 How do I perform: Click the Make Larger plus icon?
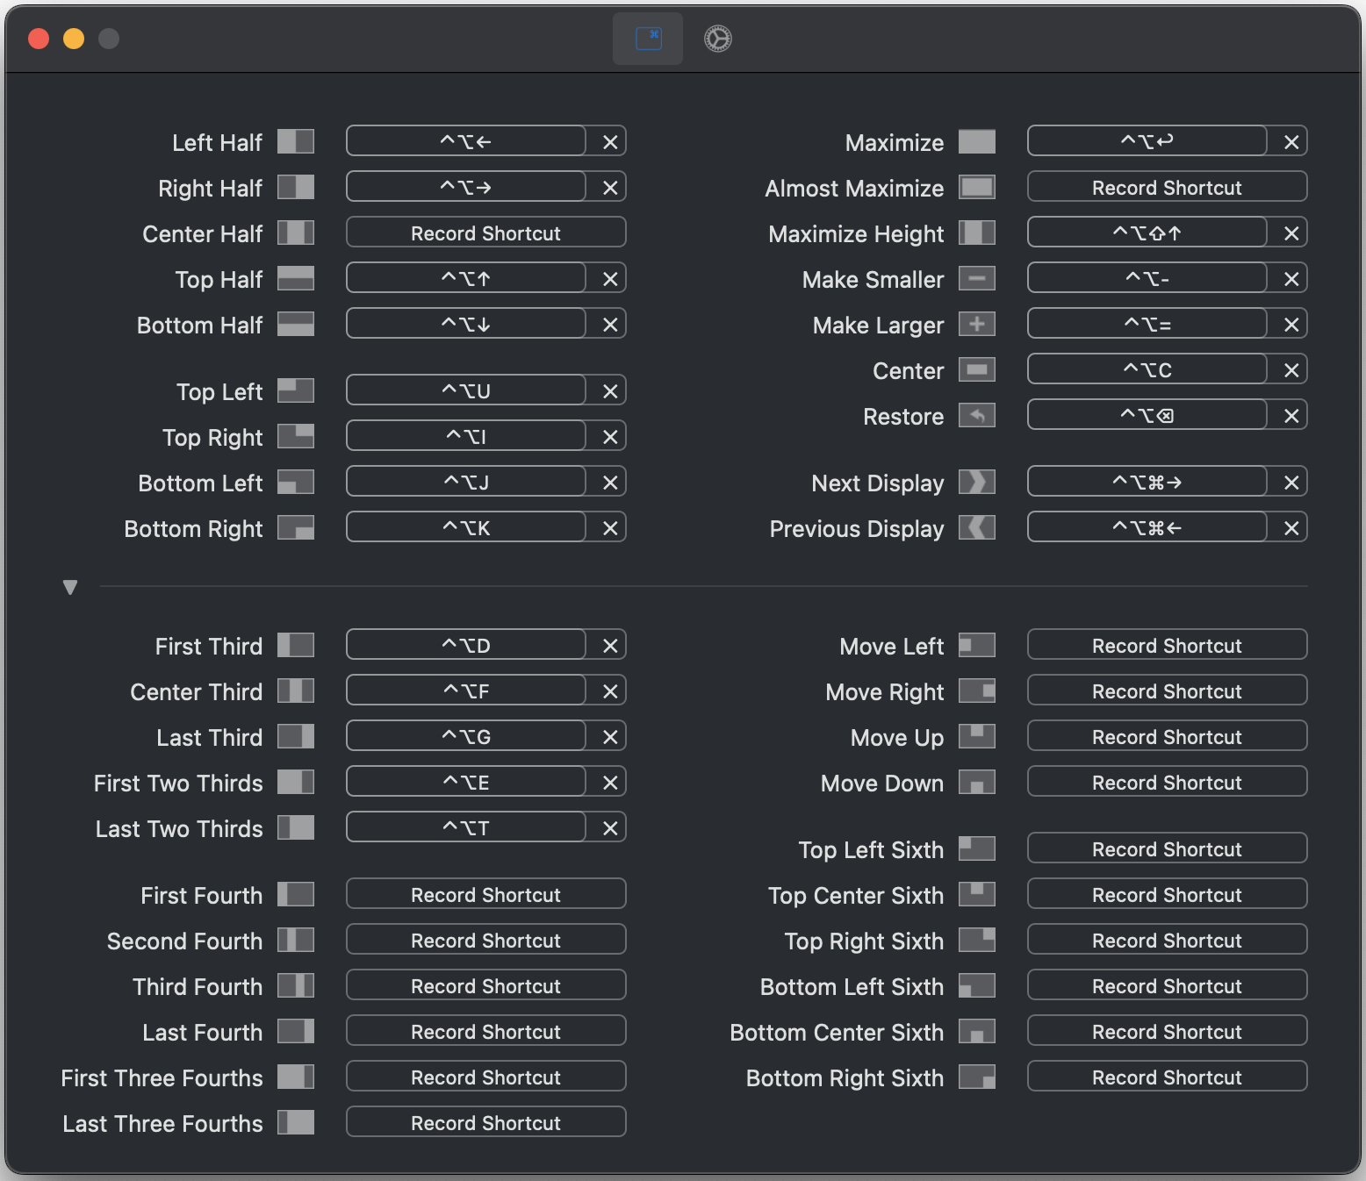tap(977, 324)
